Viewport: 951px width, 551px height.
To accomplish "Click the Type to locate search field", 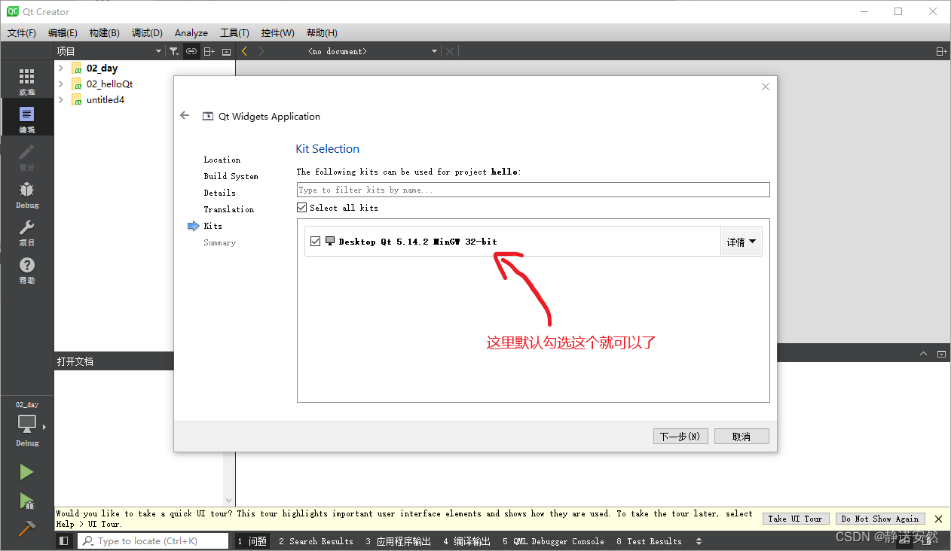I will click(153, 540).
